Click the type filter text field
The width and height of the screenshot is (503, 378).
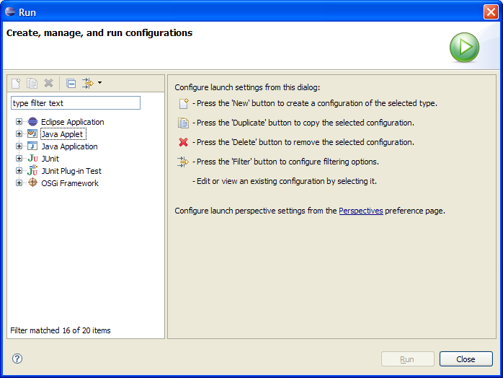click(76, 103)
